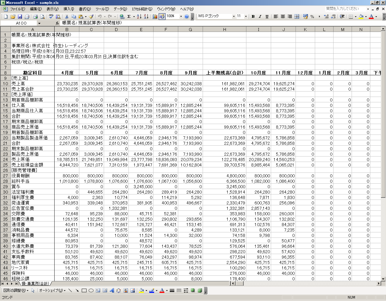Open the 書式(O) menu

[x=84, y=9]
